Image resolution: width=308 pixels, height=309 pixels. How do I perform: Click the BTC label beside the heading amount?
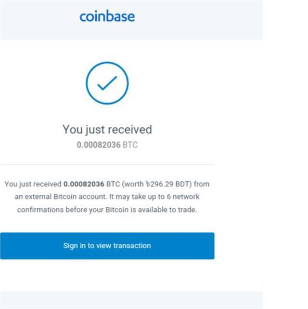pyautogui.click(x=130, y=145)
